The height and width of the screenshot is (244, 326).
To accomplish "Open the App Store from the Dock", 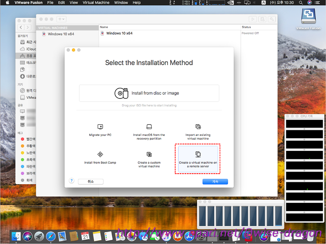I will coord(189,236).
